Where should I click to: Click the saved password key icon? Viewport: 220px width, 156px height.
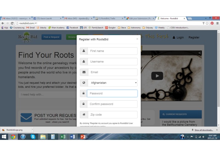tap(204, 23)
